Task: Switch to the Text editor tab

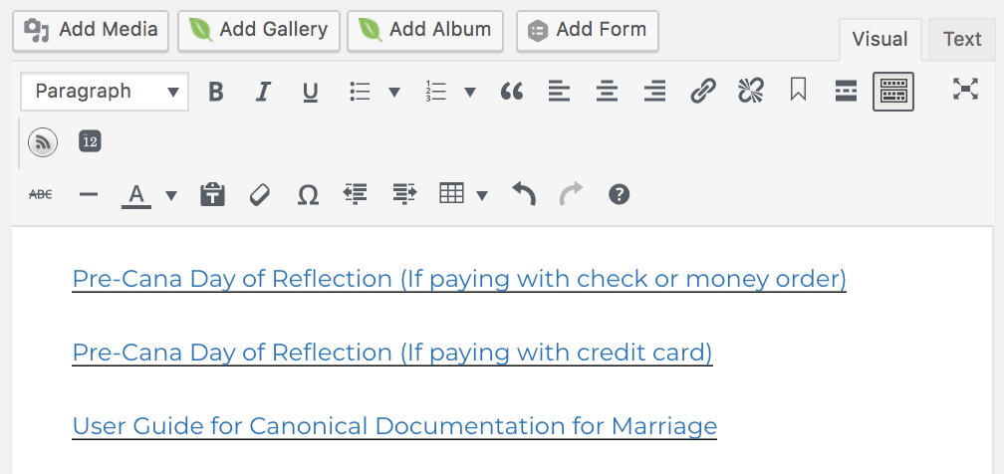Action: click(x=961, y=39)
